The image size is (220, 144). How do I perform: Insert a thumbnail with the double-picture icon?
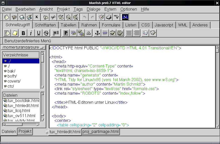tap(120, 33)
